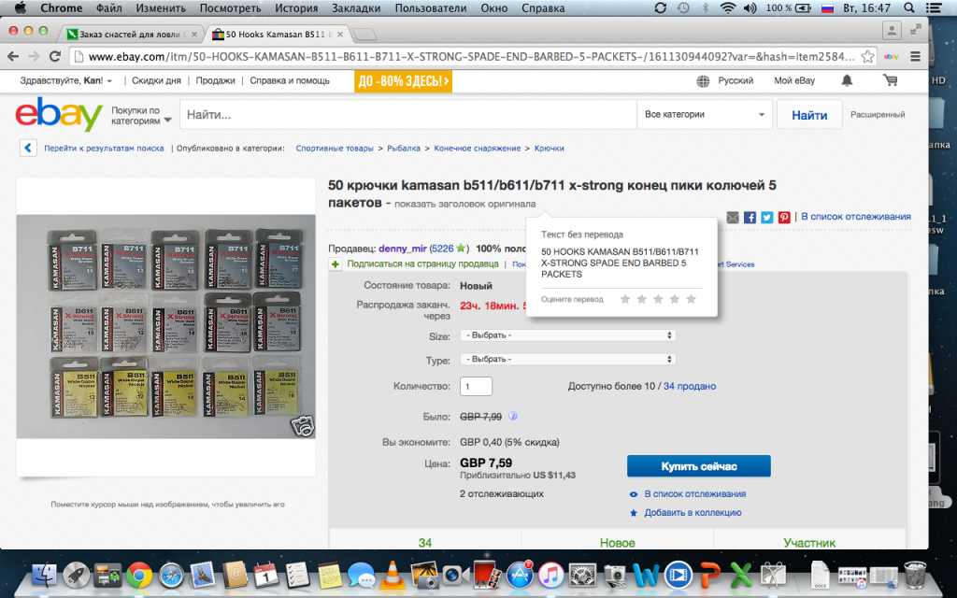Click the browser address bar URL
957x598 pixels.
coord(471,56)
